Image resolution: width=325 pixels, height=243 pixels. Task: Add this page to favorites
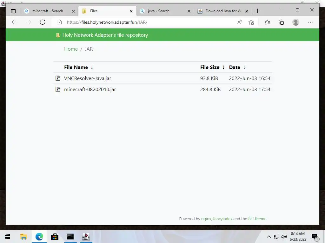[x=251, y=22]
